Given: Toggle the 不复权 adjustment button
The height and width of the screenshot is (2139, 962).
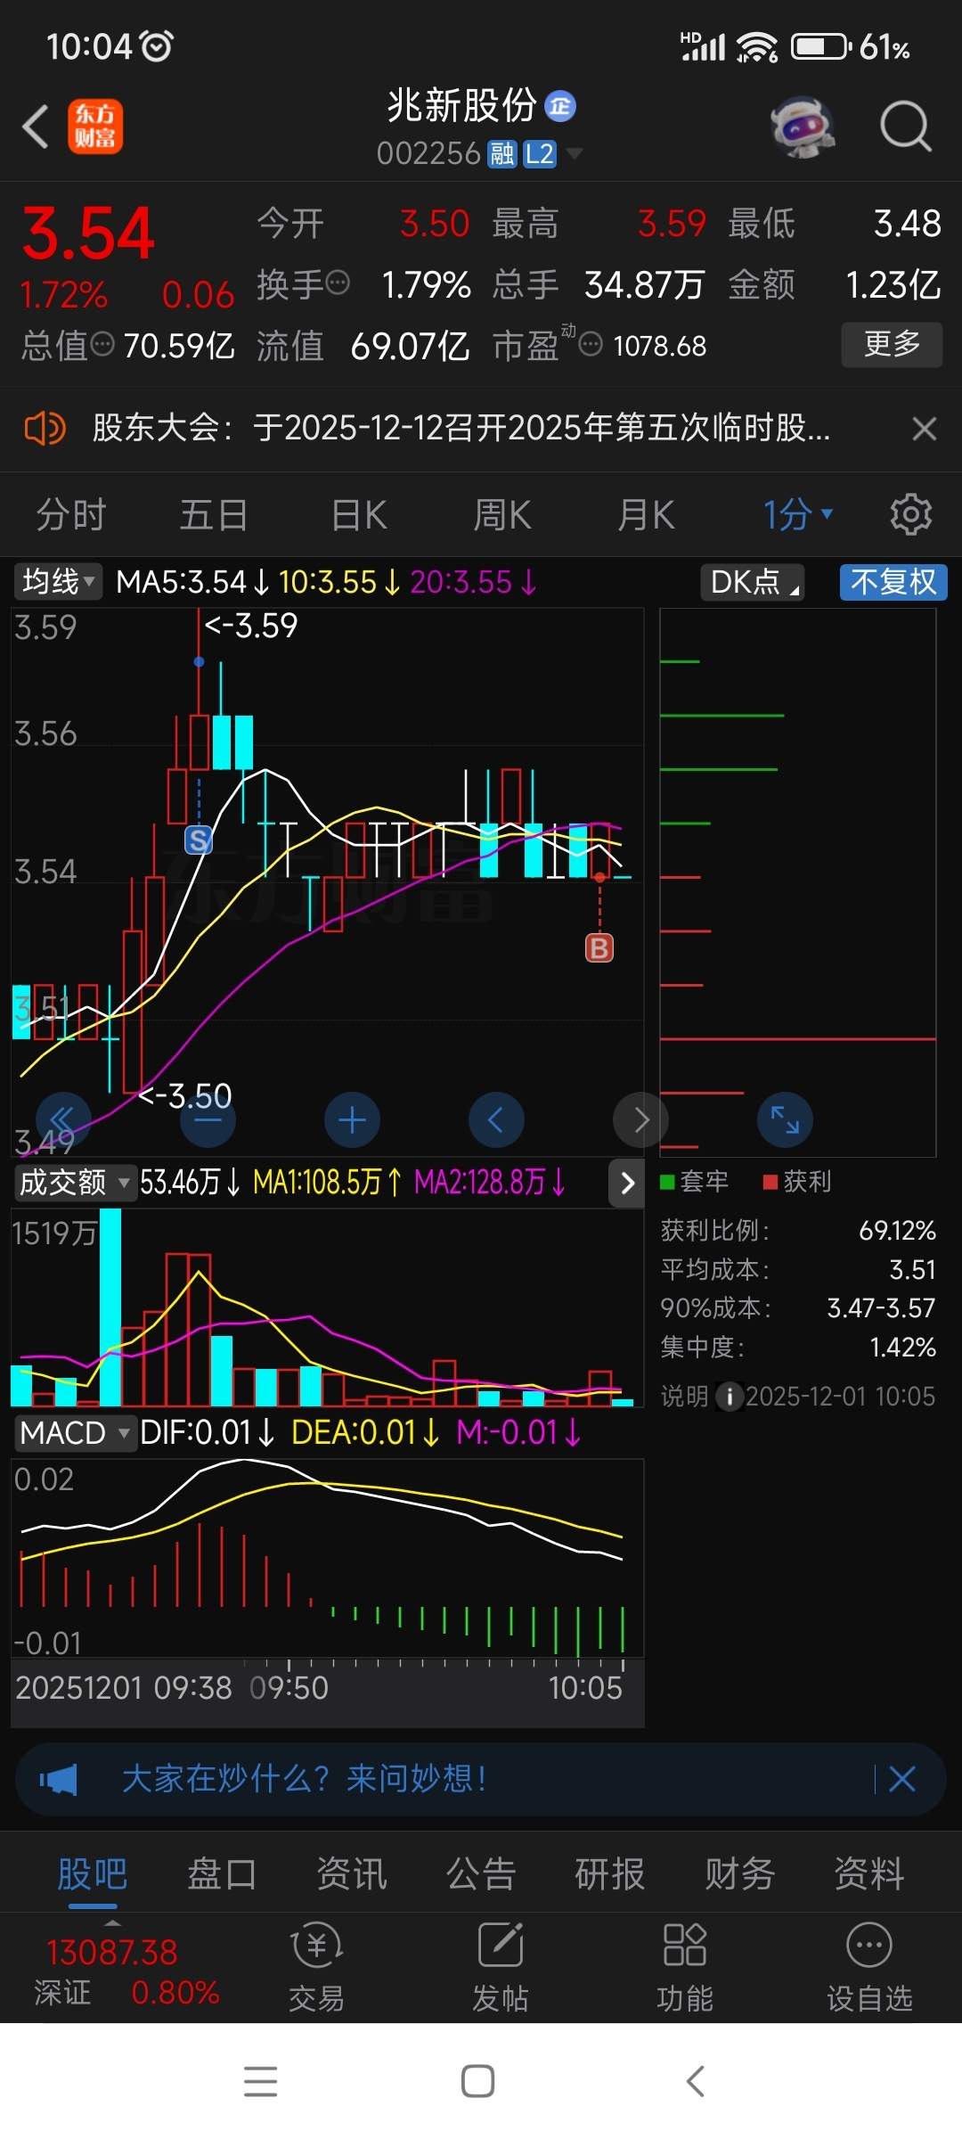Looking at the screenshot, I should 893,582.
